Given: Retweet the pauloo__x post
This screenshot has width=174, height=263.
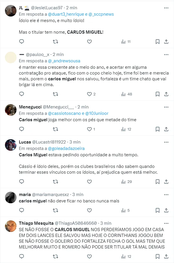Looking at the screenshot, I should point(55,94).
